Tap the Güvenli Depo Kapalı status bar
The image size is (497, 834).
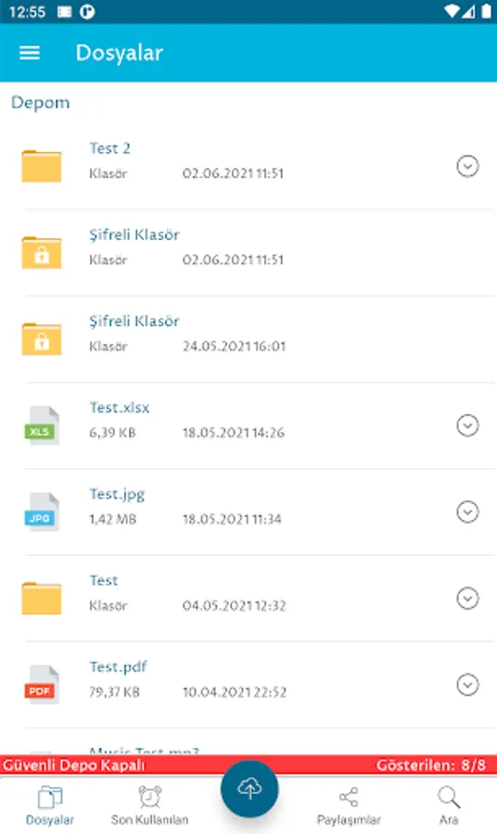point(248,764)
